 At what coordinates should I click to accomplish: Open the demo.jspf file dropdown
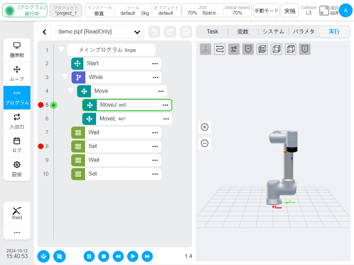(x=100, y=32)
